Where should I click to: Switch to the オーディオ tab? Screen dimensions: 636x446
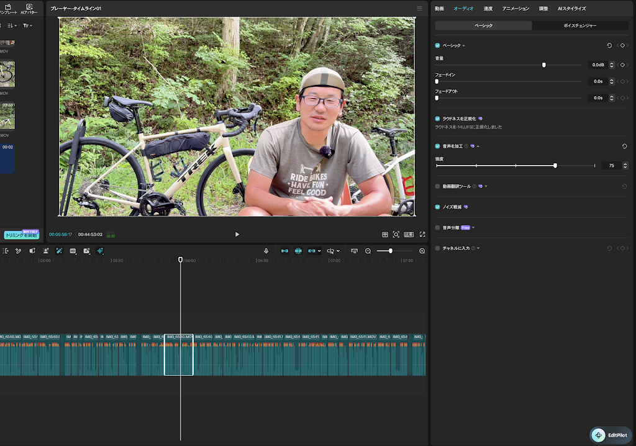click(x=463, y=9)
